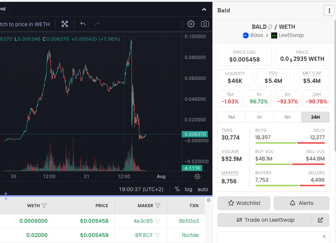
Task: Open maker 4e3c85 address link
Action: click(143, 221)
